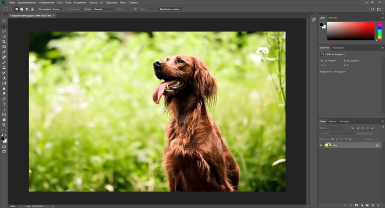The width and height of the screenshot is (385, 208).
Task: Switch to the Каналы tab
Action: point(332,121)
